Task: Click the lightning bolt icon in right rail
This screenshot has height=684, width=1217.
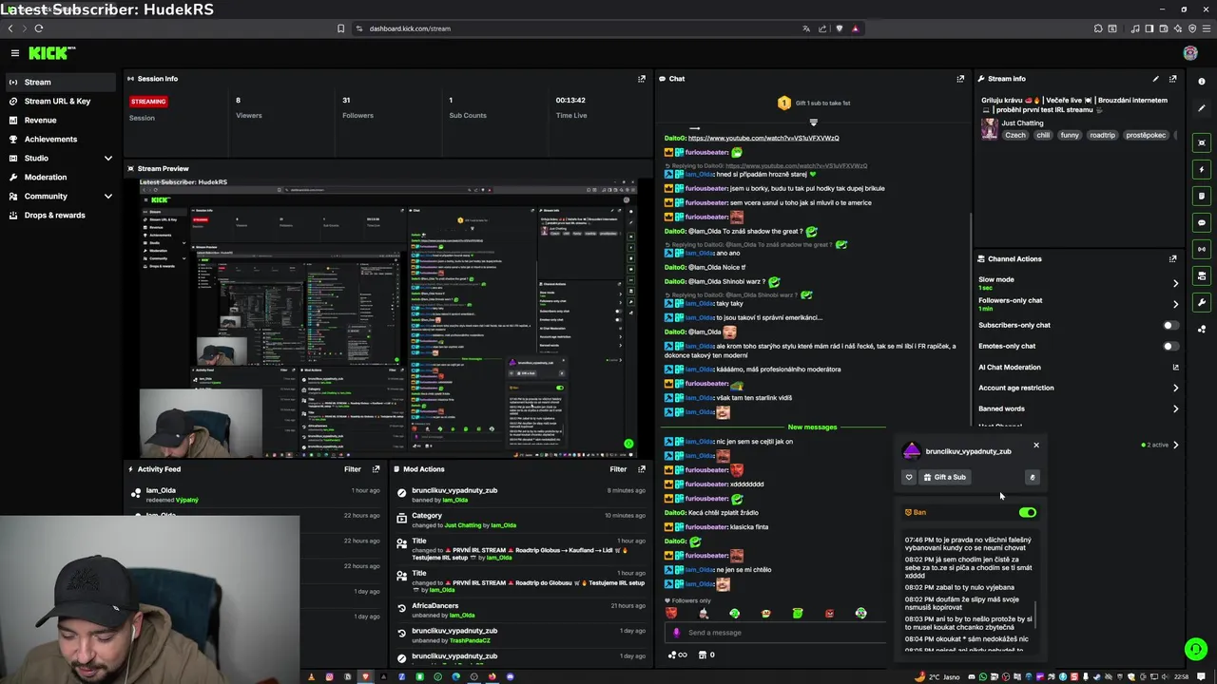Action: [x=1202, y=170]
